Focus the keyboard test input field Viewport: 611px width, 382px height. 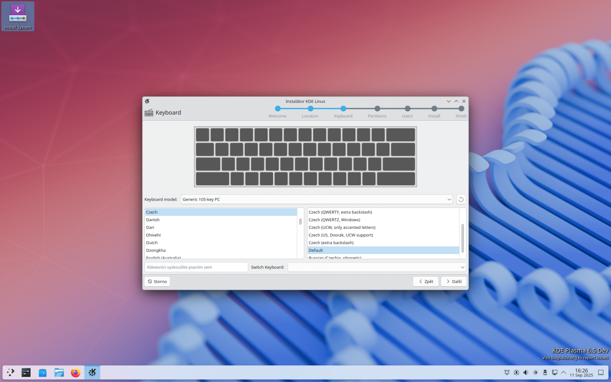[x=196, y=267]
